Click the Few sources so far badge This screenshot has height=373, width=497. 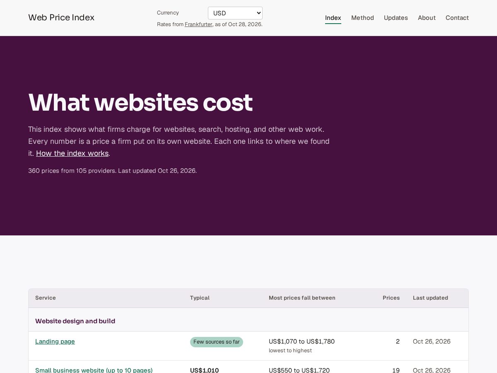[x=217, y=342]
